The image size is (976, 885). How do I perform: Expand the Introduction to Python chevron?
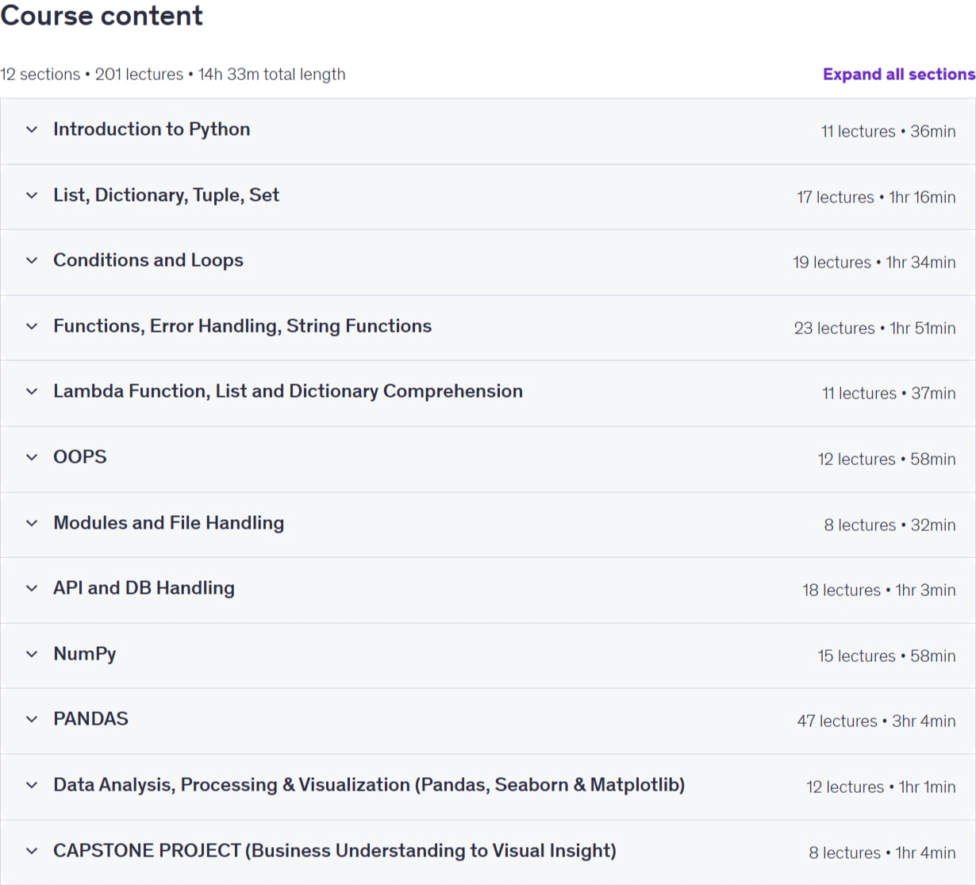click(32, 129)
